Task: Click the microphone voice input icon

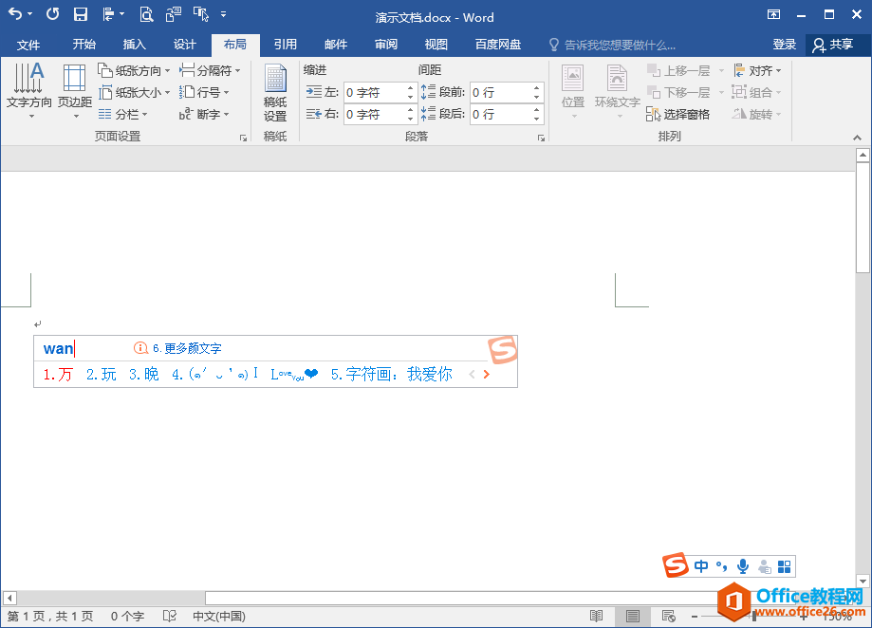Action: pyautogui.click(x=742, y=566)
